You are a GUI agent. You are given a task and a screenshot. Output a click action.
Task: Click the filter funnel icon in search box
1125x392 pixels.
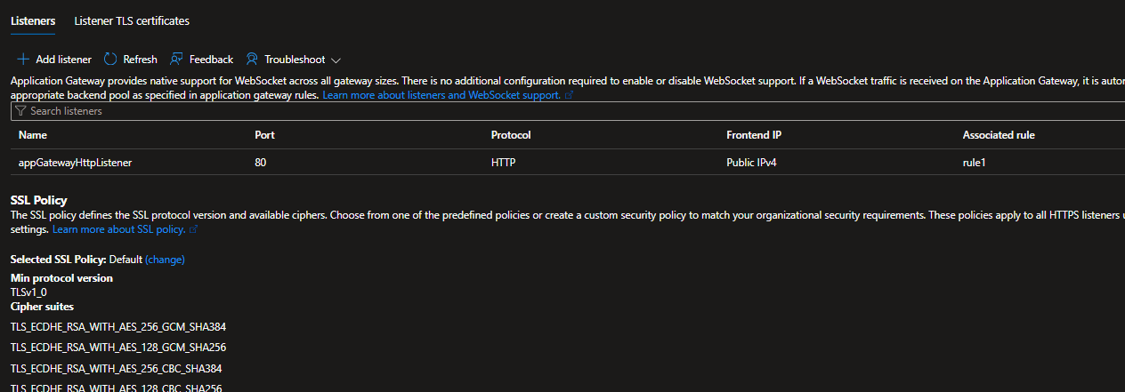coord(20,111)
